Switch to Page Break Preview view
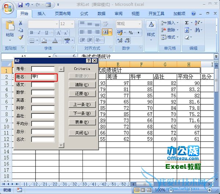This screenshot has height=194, width=220. click(x=149, y=190)
